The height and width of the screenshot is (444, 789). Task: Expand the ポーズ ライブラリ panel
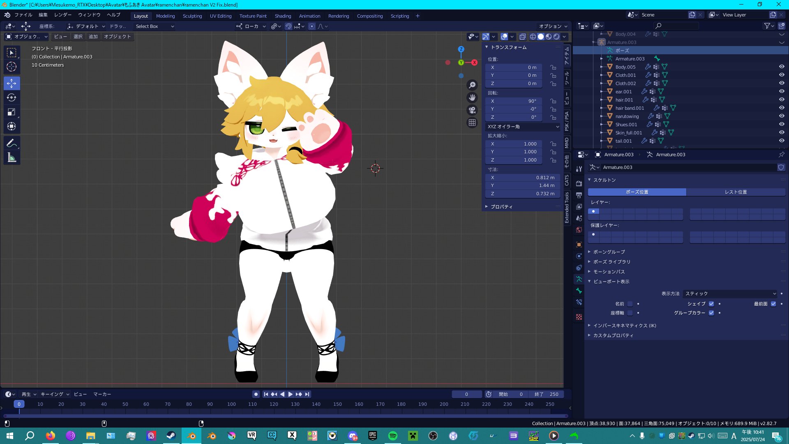point(611,262)
